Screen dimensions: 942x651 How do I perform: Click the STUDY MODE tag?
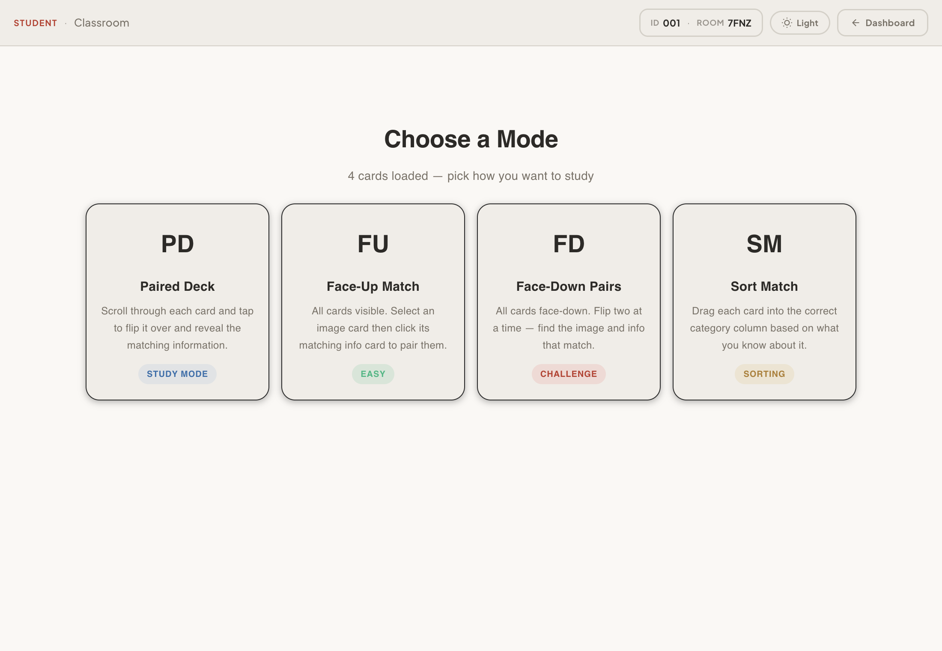tap(177, 374)
